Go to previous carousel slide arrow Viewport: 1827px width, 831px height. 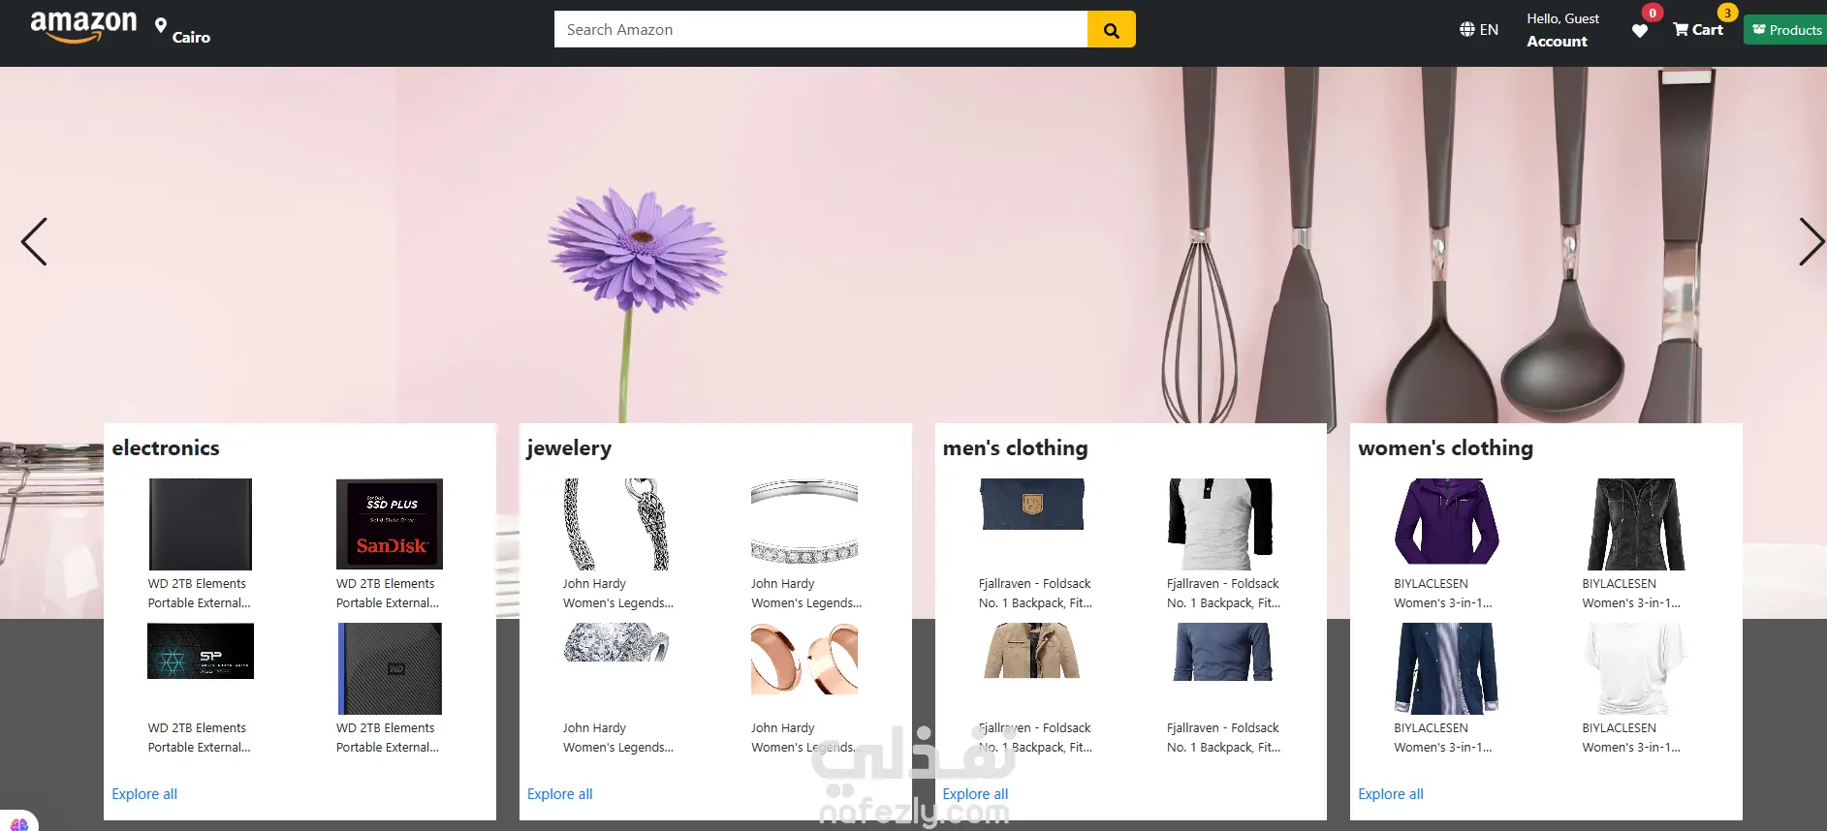pos(34,241)
